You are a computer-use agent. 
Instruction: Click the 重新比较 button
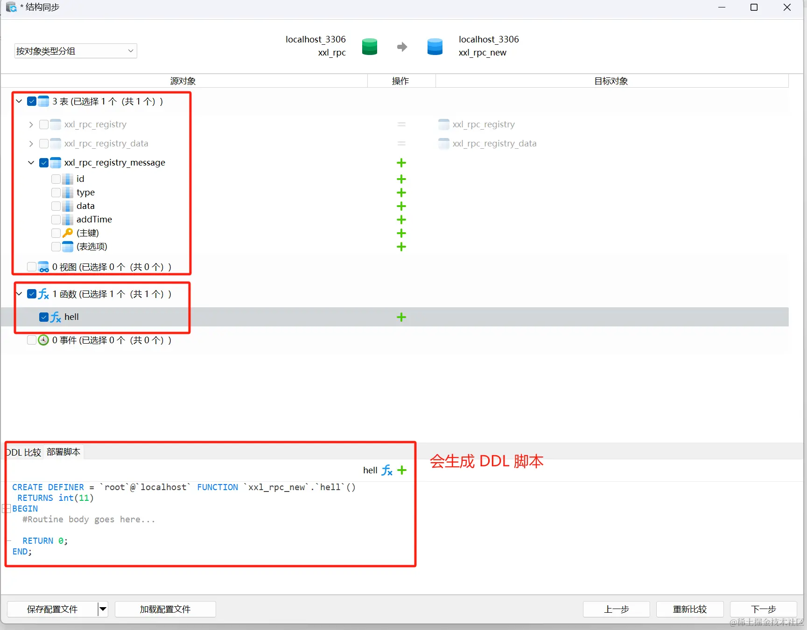690,609
